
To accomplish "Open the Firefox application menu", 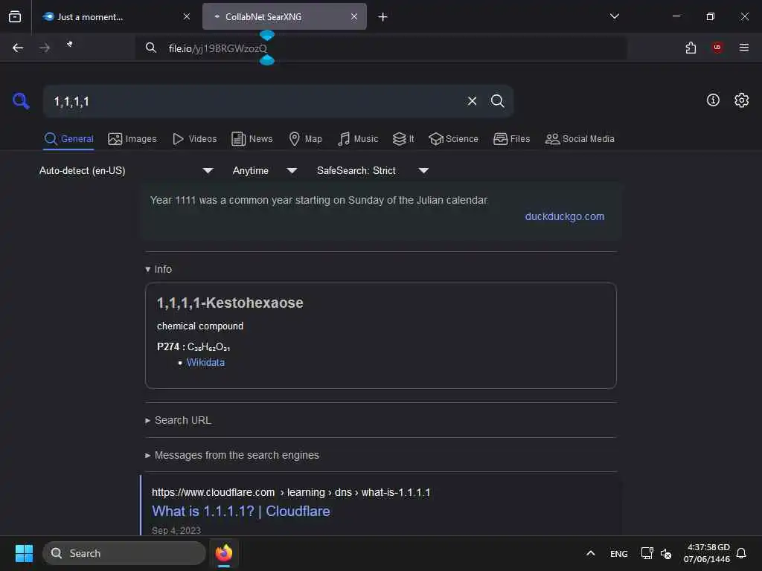I will point(743,47).
